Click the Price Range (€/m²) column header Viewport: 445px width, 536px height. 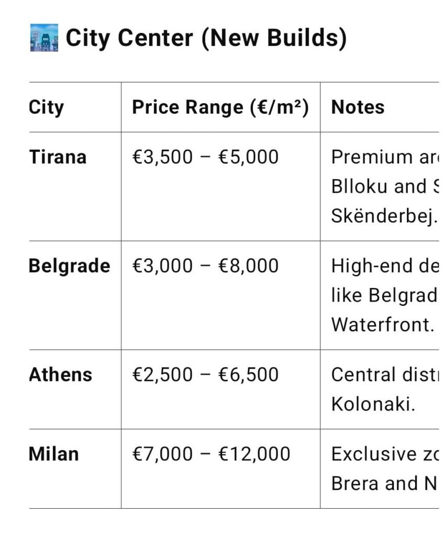coord(220,107)
